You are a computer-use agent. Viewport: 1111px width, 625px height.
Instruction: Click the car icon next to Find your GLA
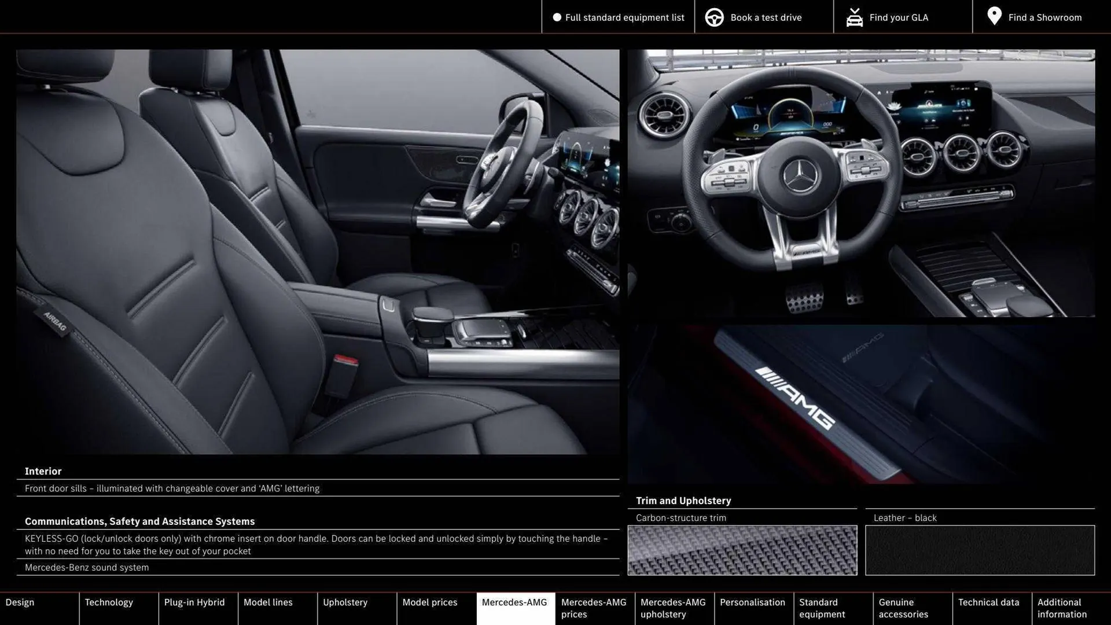(x=855, y=17)
